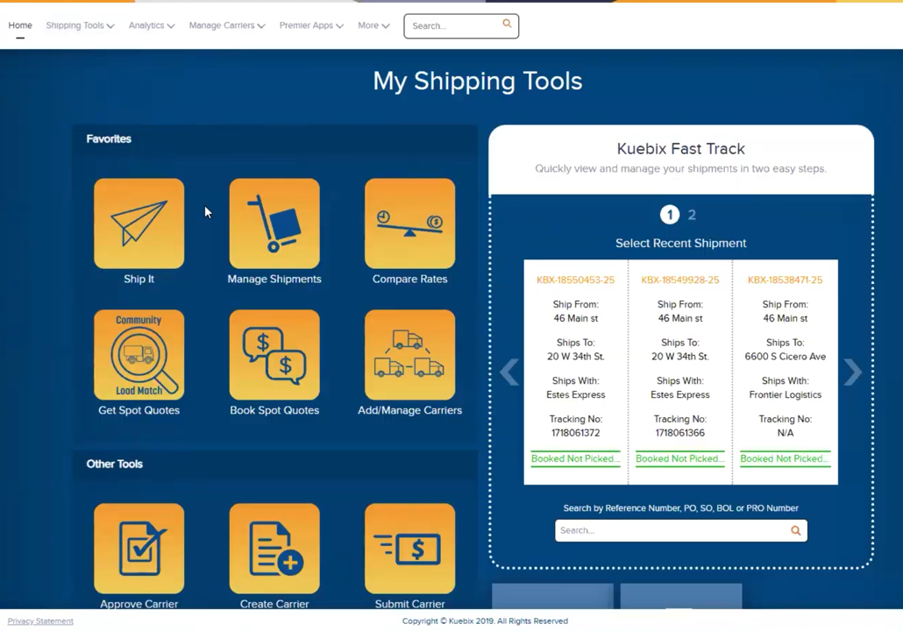Expand the Manage Carriers dropdown
The height and width of the screenshot is (631, 903).
click(227, 25)
